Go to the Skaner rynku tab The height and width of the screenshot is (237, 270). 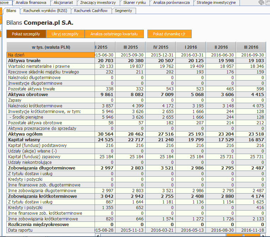pos(135,2)
